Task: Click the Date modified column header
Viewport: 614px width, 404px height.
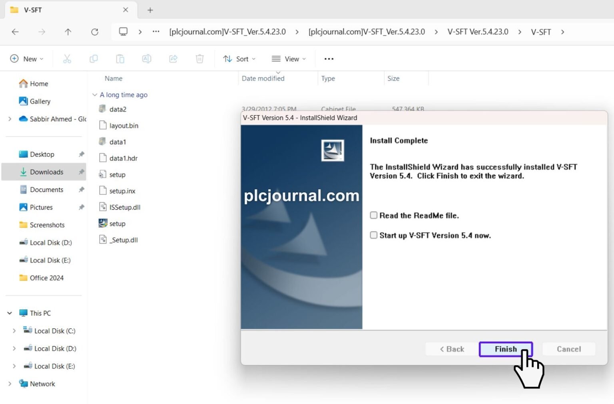Action: click(x=263, y=79)
